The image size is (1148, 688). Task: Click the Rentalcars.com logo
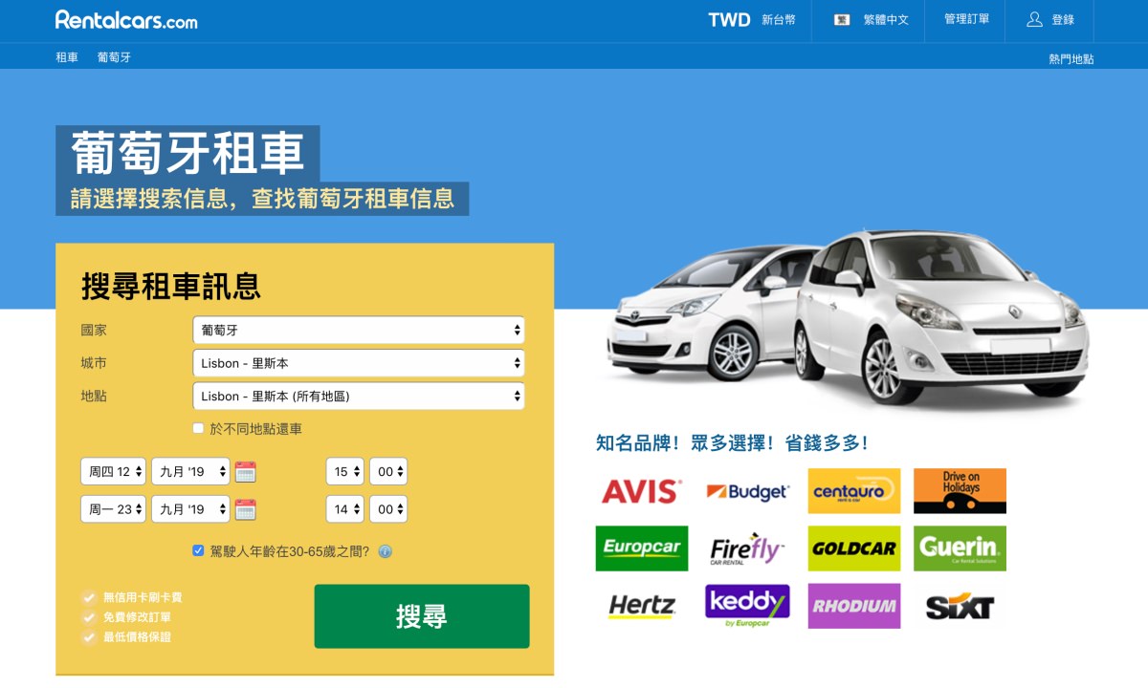(x=126, y=19)
